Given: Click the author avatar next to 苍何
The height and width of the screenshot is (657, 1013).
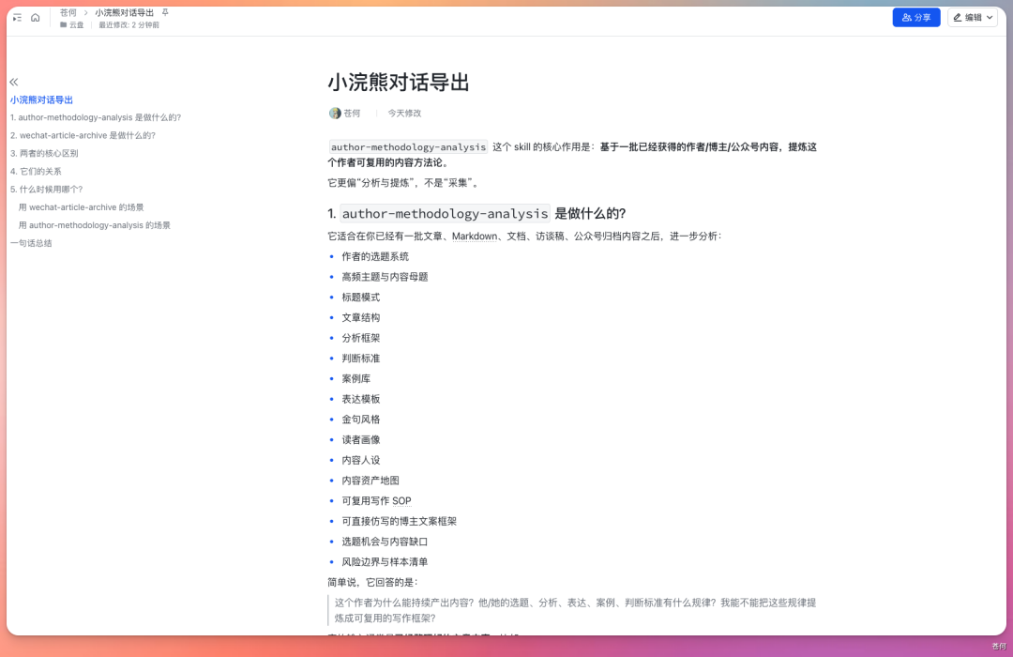Looking at the screenshot, I should (335, 114).
